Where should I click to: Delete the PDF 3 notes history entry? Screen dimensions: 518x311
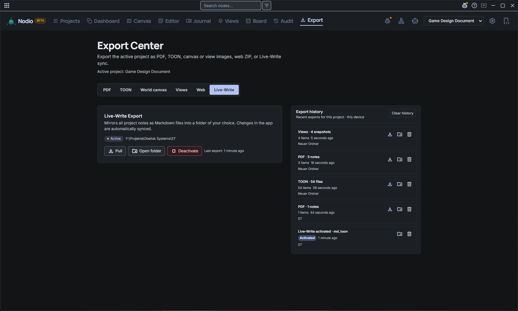click(x=409, y=159)
